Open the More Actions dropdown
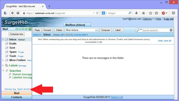 point(81,30)
